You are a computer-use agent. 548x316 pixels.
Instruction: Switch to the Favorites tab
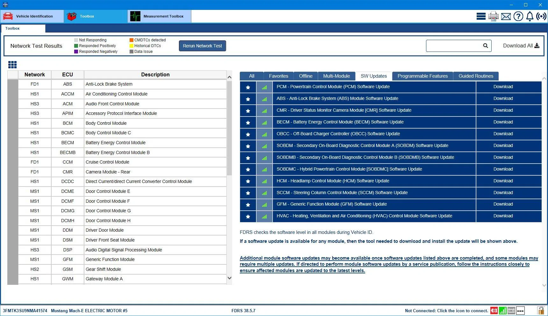click(x=279, y=76)
